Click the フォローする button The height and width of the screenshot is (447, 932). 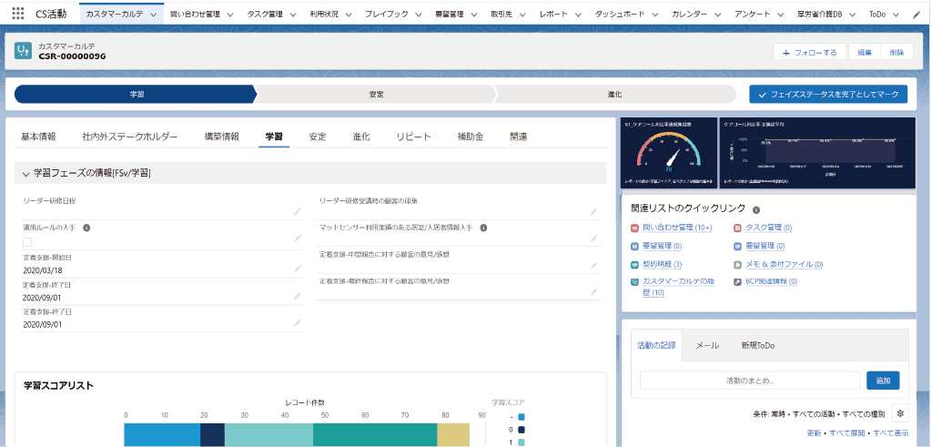pyautogui.click(x=810, y=52)
